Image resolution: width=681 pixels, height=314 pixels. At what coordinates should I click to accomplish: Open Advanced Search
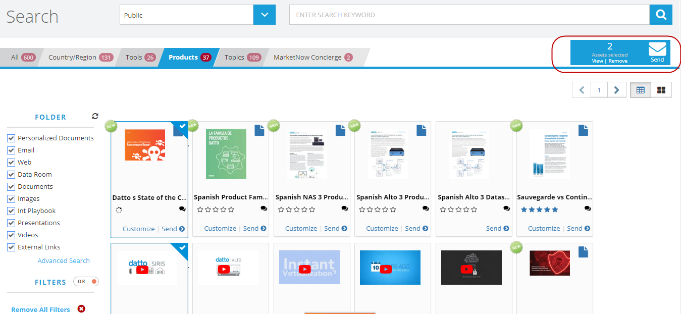pyautogui.click(x=64, y=260)
